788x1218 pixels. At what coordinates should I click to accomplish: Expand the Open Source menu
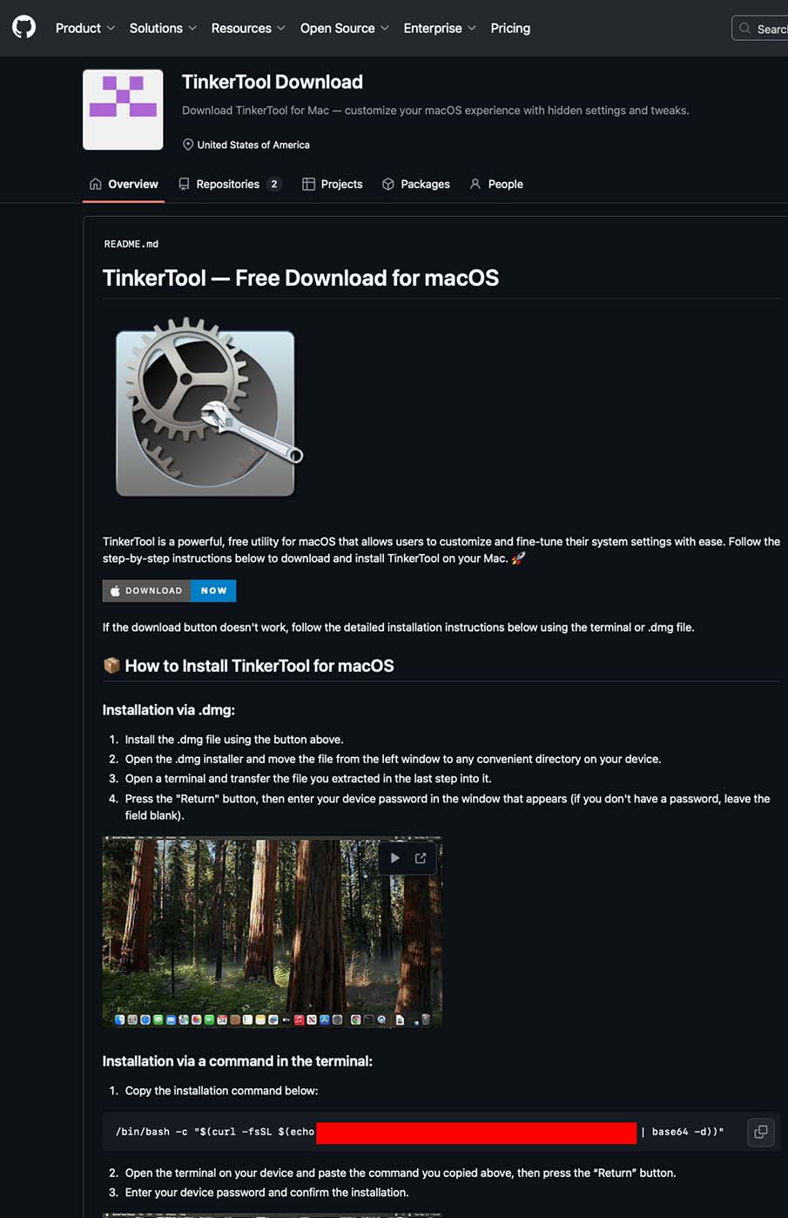tap(345, 28)
